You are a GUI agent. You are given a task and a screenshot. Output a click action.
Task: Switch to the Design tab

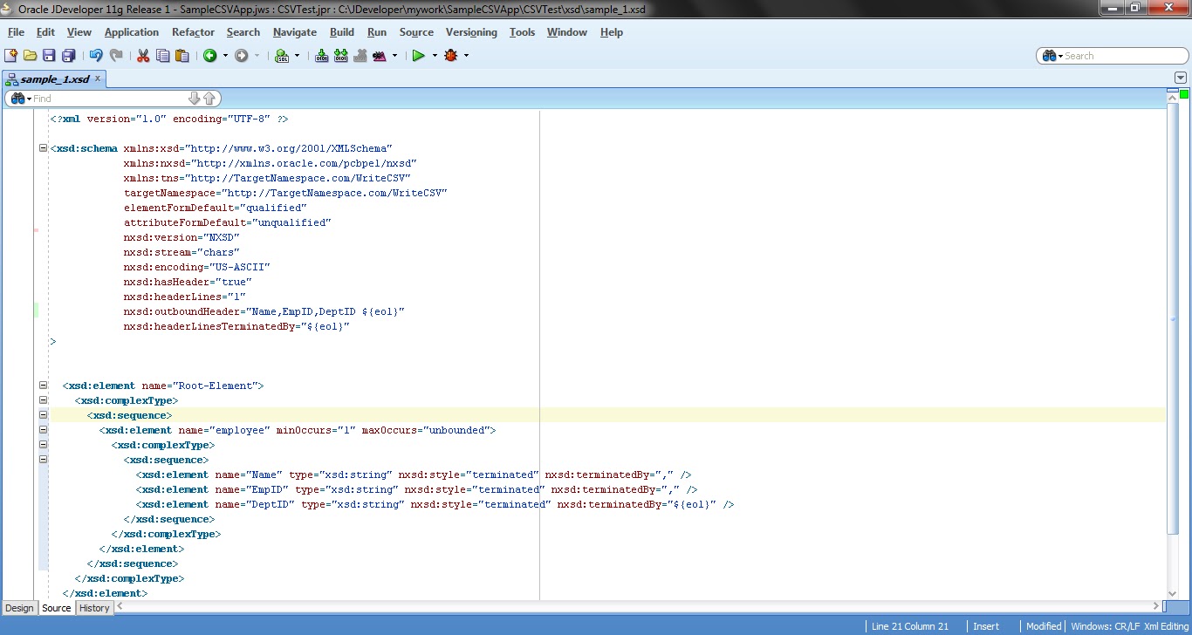point(19,608)
